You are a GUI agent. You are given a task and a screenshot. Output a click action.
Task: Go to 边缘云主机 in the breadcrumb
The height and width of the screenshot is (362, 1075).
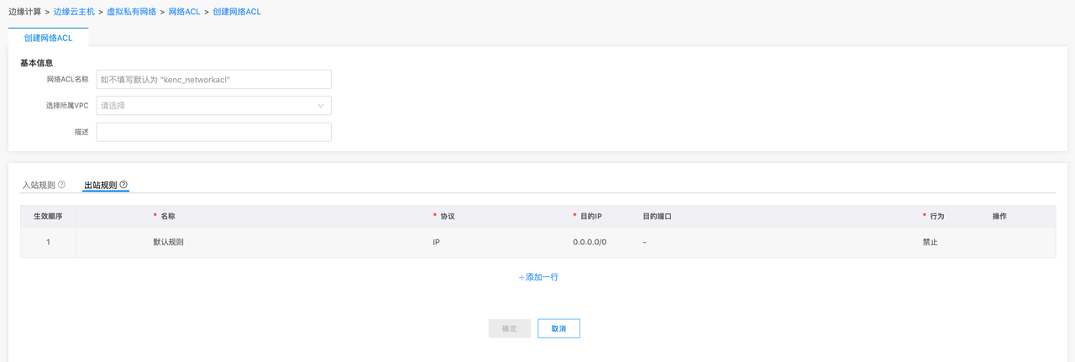pos(74,12)
